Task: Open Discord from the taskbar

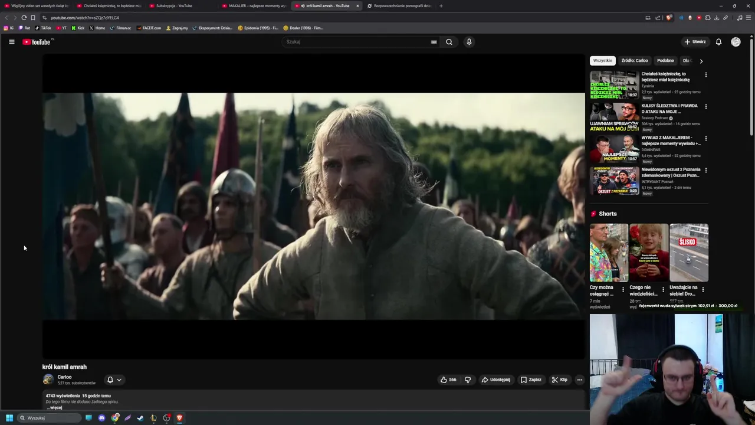Action: [x=101, y=418]
